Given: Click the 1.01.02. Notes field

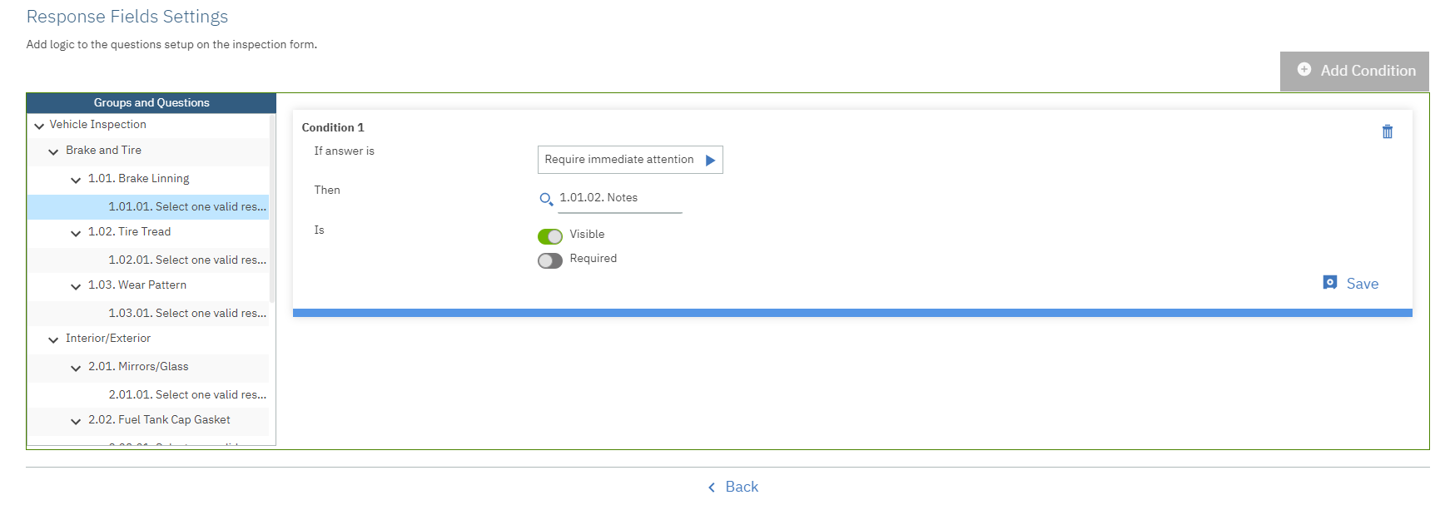Looking at the screenshot, I should pyautogui.click(x=619, y=198).
